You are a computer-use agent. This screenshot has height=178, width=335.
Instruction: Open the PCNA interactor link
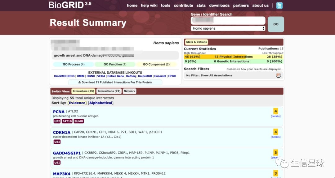point(59,112)
